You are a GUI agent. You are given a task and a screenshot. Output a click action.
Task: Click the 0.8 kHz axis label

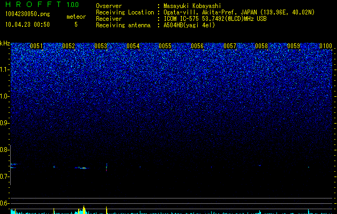tap(4, 150)
